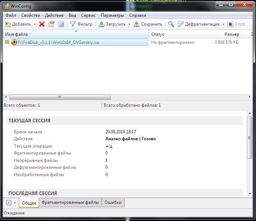Switch to the Ошибки tab
The image size is (256, 221).
113,202
